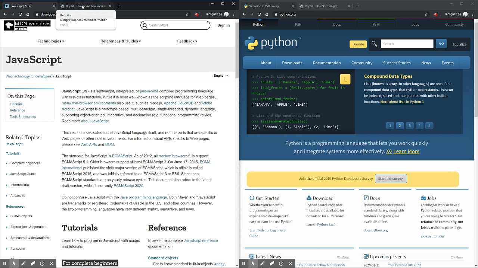Viewport: 478px width, 268px height.
Task: Bookmark python.org with star icon
Action: tap(426, 14)
